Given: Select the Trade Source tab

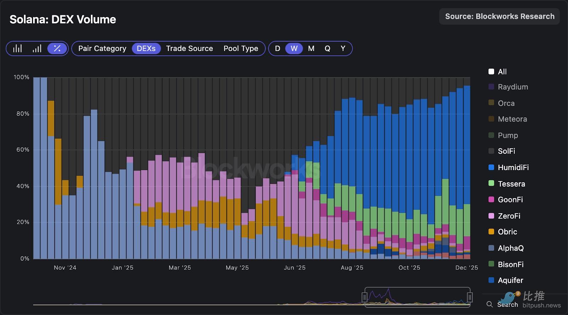Looking at the screenshot, I should 189,49.
